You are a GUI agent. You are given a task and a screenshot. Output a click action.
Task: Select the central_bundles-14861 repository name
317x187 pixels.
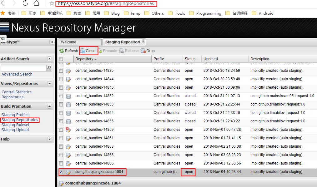94,138
